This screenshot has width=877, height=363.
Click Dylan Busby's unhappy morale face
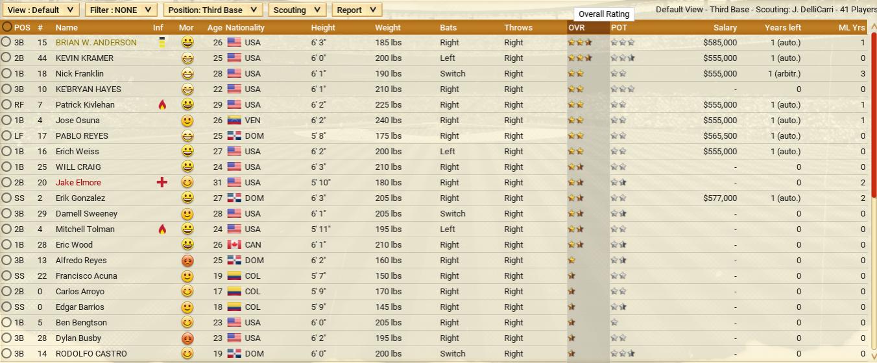point(187,338)
